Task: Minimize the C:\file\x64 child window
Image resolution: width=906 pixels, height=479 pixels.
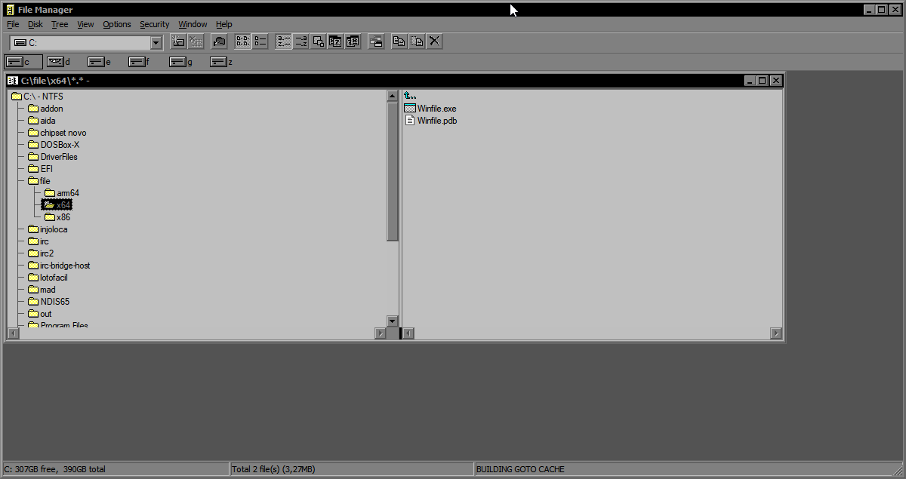Action: click(750, 81)
